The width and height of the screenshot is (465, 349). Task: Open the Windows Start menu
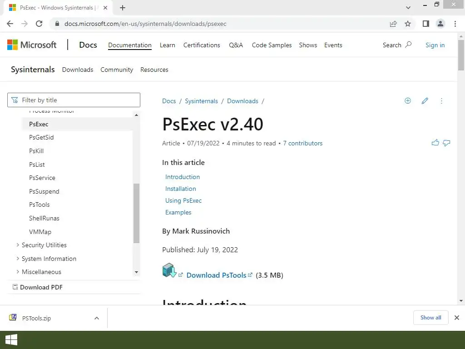click(11, 340)
